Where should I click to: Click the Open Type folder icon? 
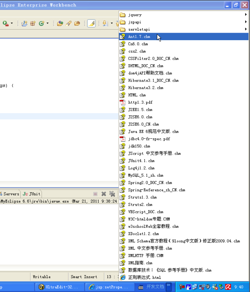click(x=60, y=23)
